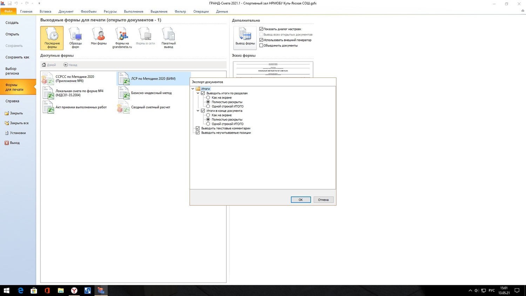Click the Назад back arrow icon
Image resolution: width=526 pixels, height=296 pixels.
pyautogui.click(x=66, y=65)
